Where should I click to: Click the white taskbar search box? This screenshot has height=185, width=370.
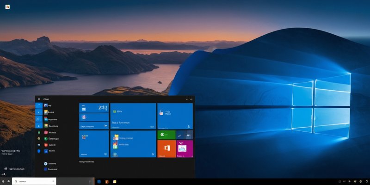pos(34,181)
